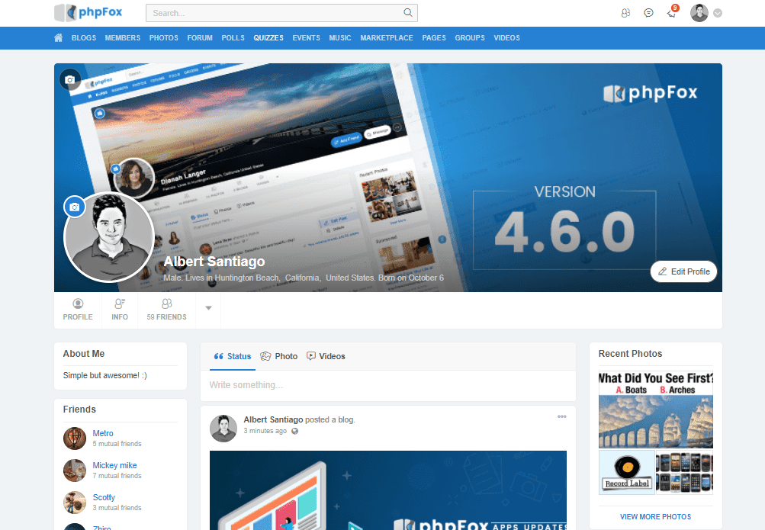The height and width of the screenshot is (530, 765).
Task: Select the Photo tab label
Action: (286, 356)
